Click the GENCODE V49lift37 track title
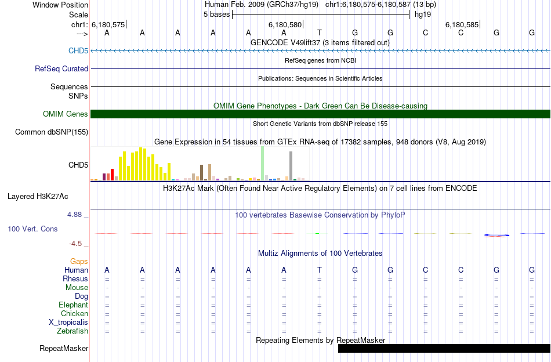This screenshot has height=362, width=551. coord(320,42)
